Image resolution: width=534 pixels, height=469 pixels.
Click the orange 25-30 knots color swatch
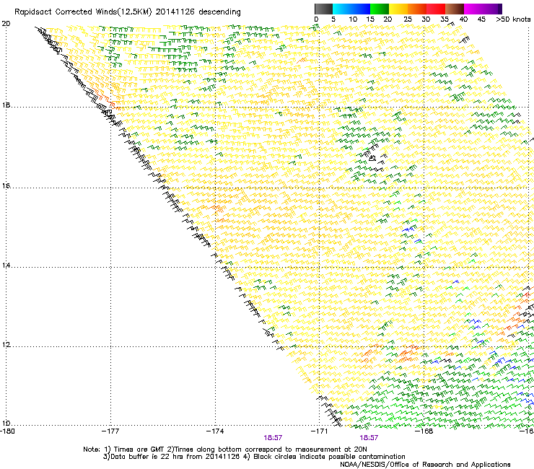click(417, 9)
